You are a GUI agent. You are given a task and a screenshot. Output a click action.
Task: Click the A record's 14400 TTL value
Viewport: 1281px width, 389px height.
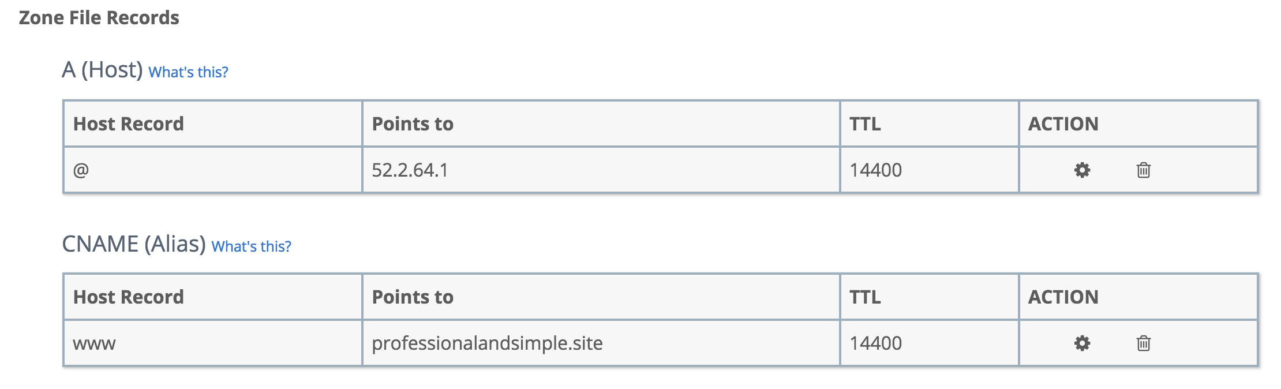coord(875,170)
